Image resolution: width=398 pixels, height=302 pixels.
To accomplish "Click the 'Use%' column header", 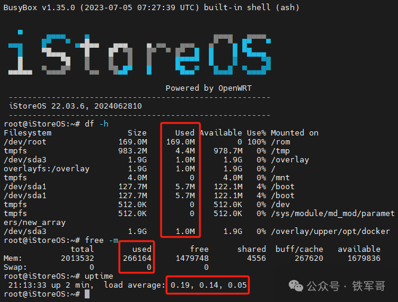I will pyautogui.click(x=257, y=132).
